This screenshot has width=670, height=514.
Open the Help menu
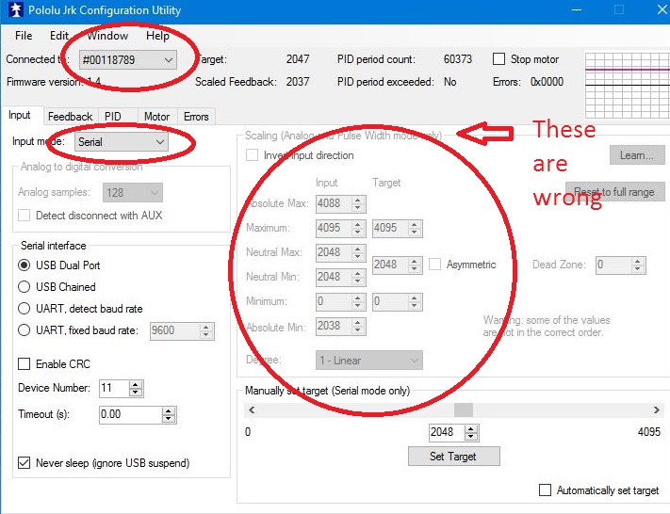pos(157,36)
